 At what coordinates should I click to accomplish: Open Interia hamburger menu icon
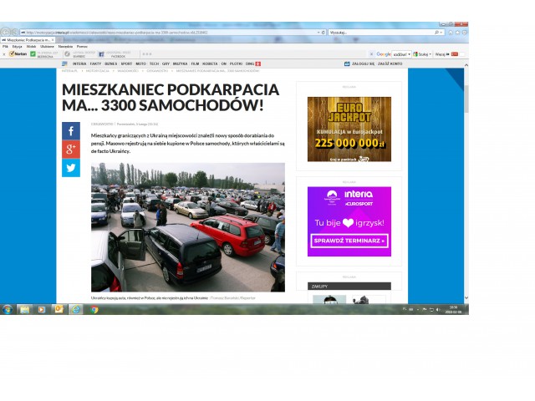click(64, 63)
